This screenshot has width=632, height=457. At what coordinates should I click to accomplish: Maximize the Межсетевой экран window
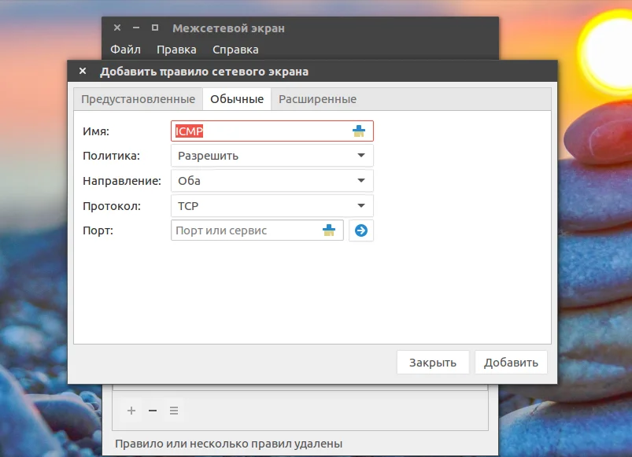tap(155, 28)
